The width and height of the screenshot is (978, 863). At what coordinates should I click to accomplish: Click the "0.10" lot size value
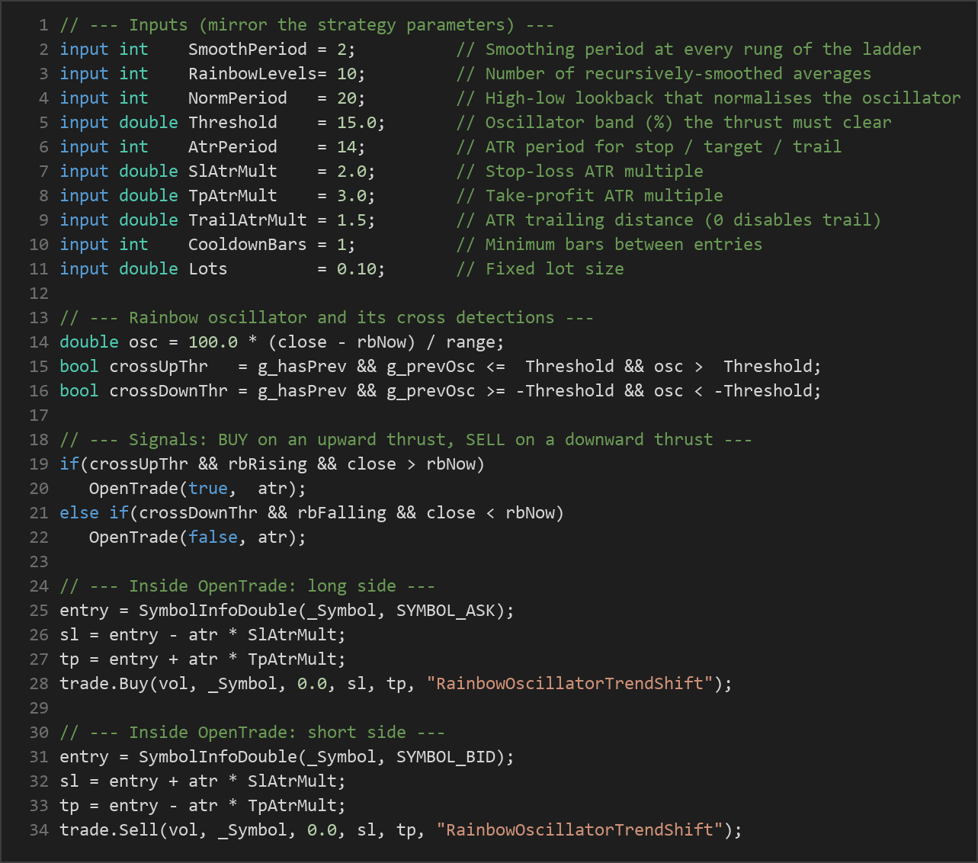pyautogui.click(x=356, y=269)
